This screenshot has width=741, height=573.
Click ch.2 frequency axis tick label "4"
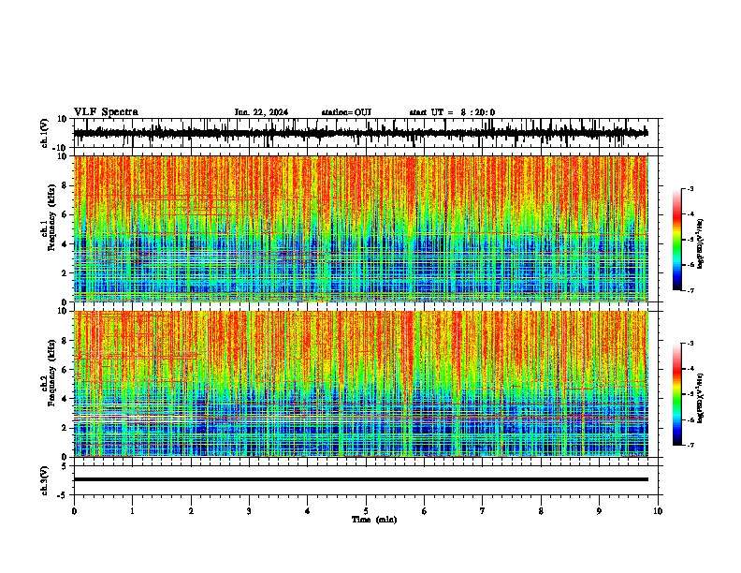point(65,399)
